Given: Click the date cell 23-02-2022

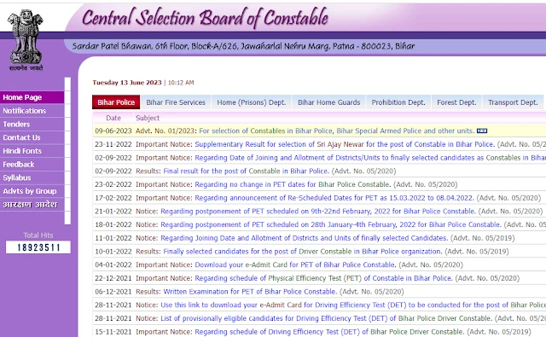Looking at the screenshot, I should click(113, 184).
